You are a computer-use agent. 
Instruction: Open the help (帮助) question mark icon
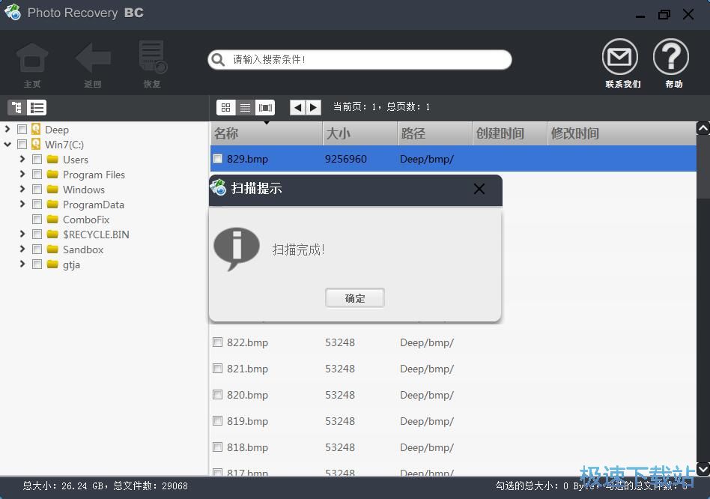click(670, 57)
